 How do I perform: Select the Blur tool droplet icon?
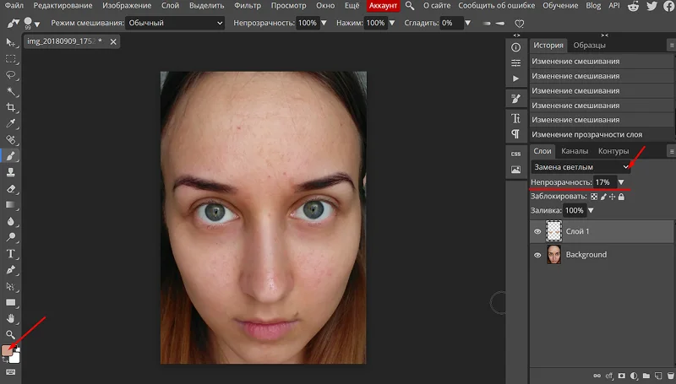pyautogui.click(x=11, y=221)
